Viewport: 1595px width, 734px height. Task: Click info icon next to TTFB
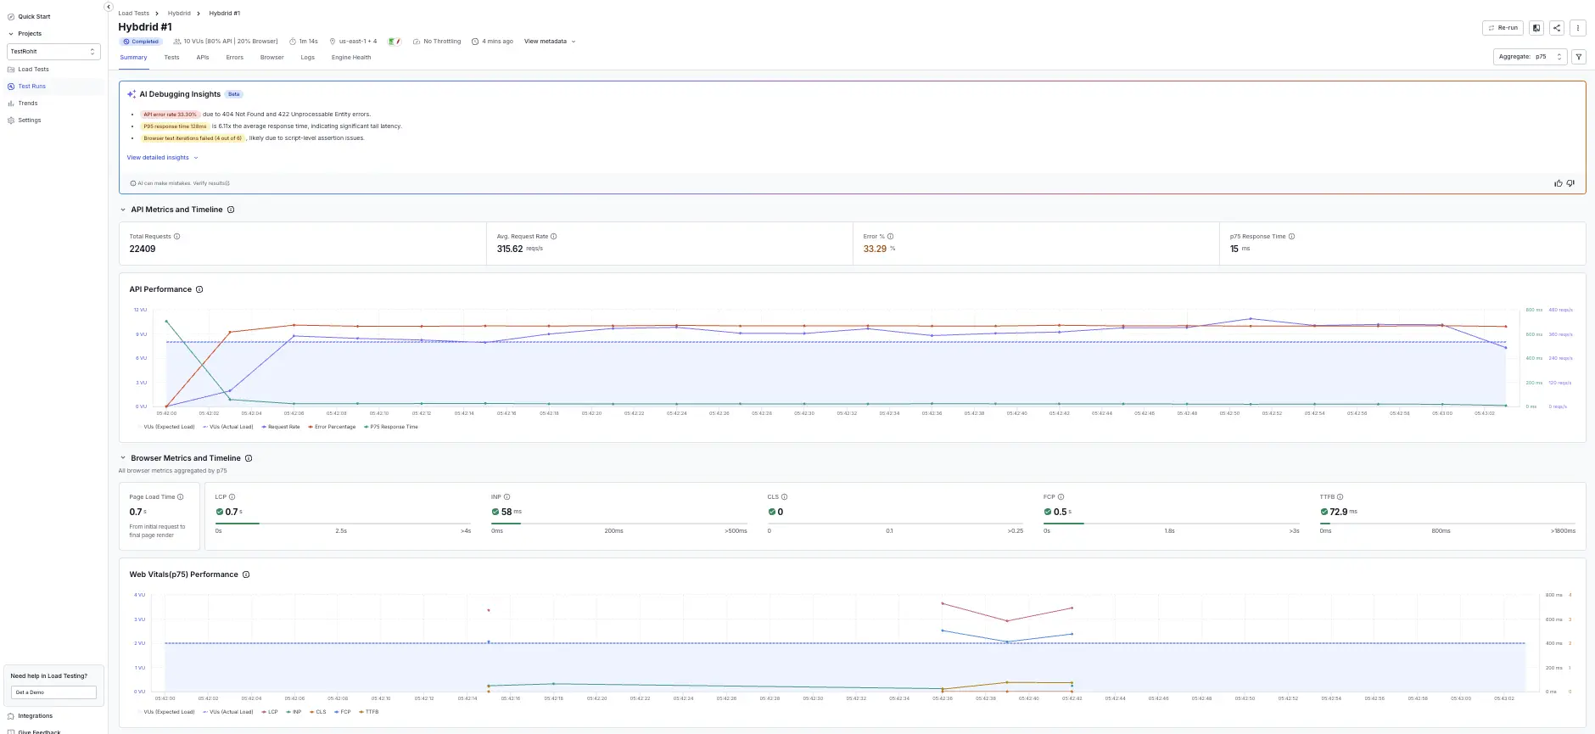tap(1340, 497)
